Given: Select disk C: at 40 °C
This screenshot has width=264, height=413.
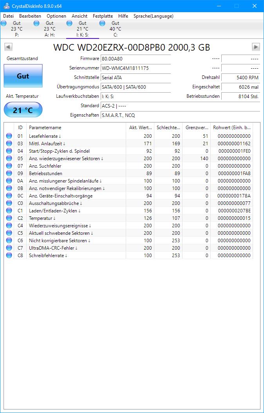Looking at the screenshot, I should tap(115, 29).
